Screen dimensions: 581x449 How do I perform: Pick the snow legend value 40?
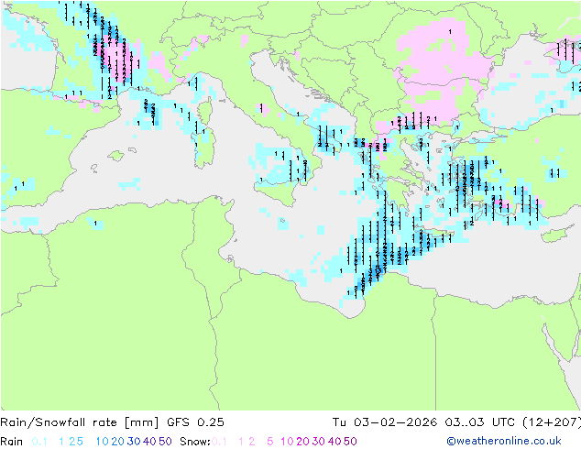[334, 442]
